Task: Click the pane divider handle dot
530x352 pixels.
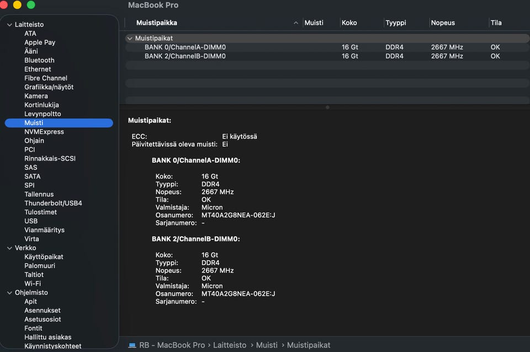Action: [x=327, y=107]
